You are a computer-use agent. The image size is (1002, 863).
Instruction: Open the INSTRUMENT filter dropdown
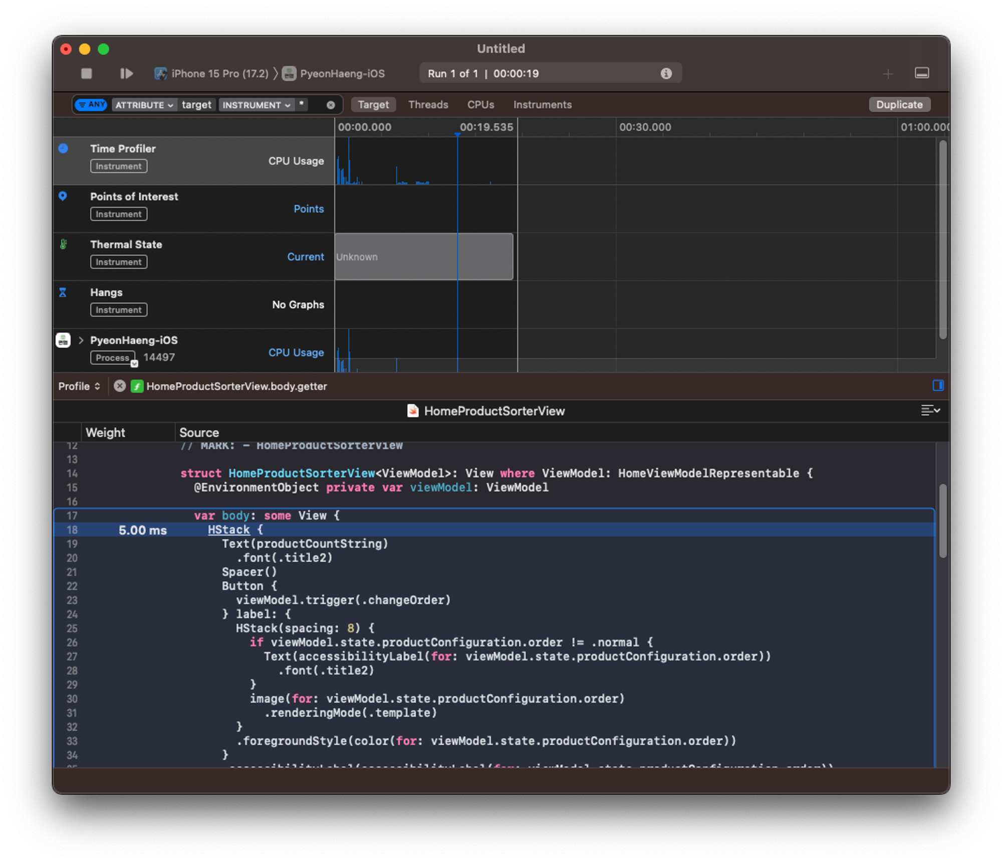pos(256,105)
